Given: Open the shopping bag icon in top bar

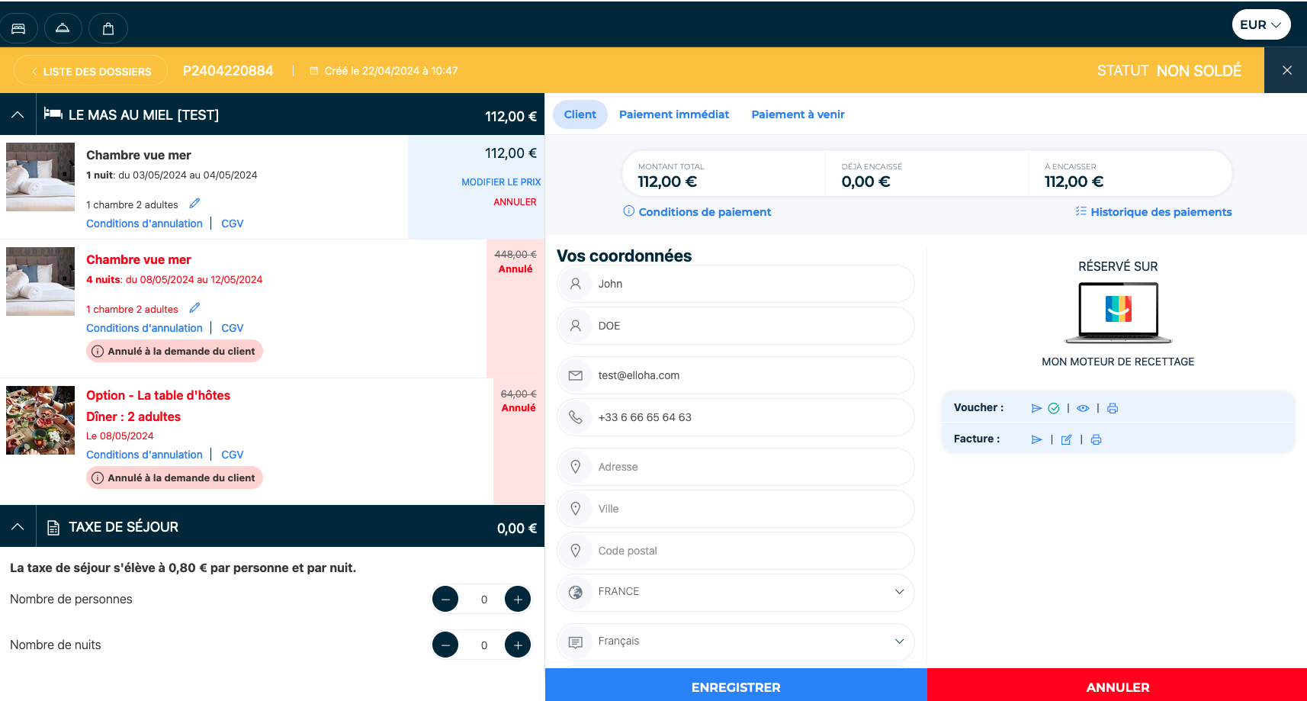Looking at the screenshot, I should tap(108, 28).
